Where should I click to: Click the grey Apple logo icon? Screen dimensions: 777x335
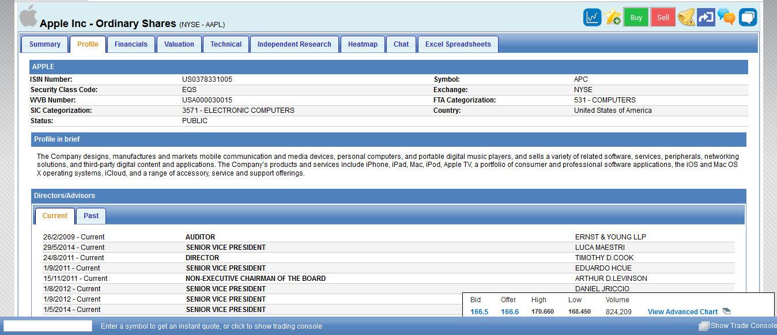point(28,17)
